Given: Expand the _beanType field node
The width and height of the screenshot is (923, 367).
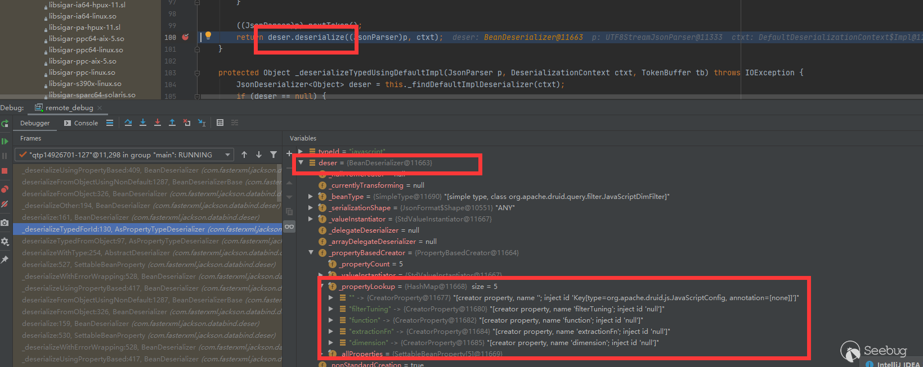Looking at the screenshot, I should click(311, 197).
